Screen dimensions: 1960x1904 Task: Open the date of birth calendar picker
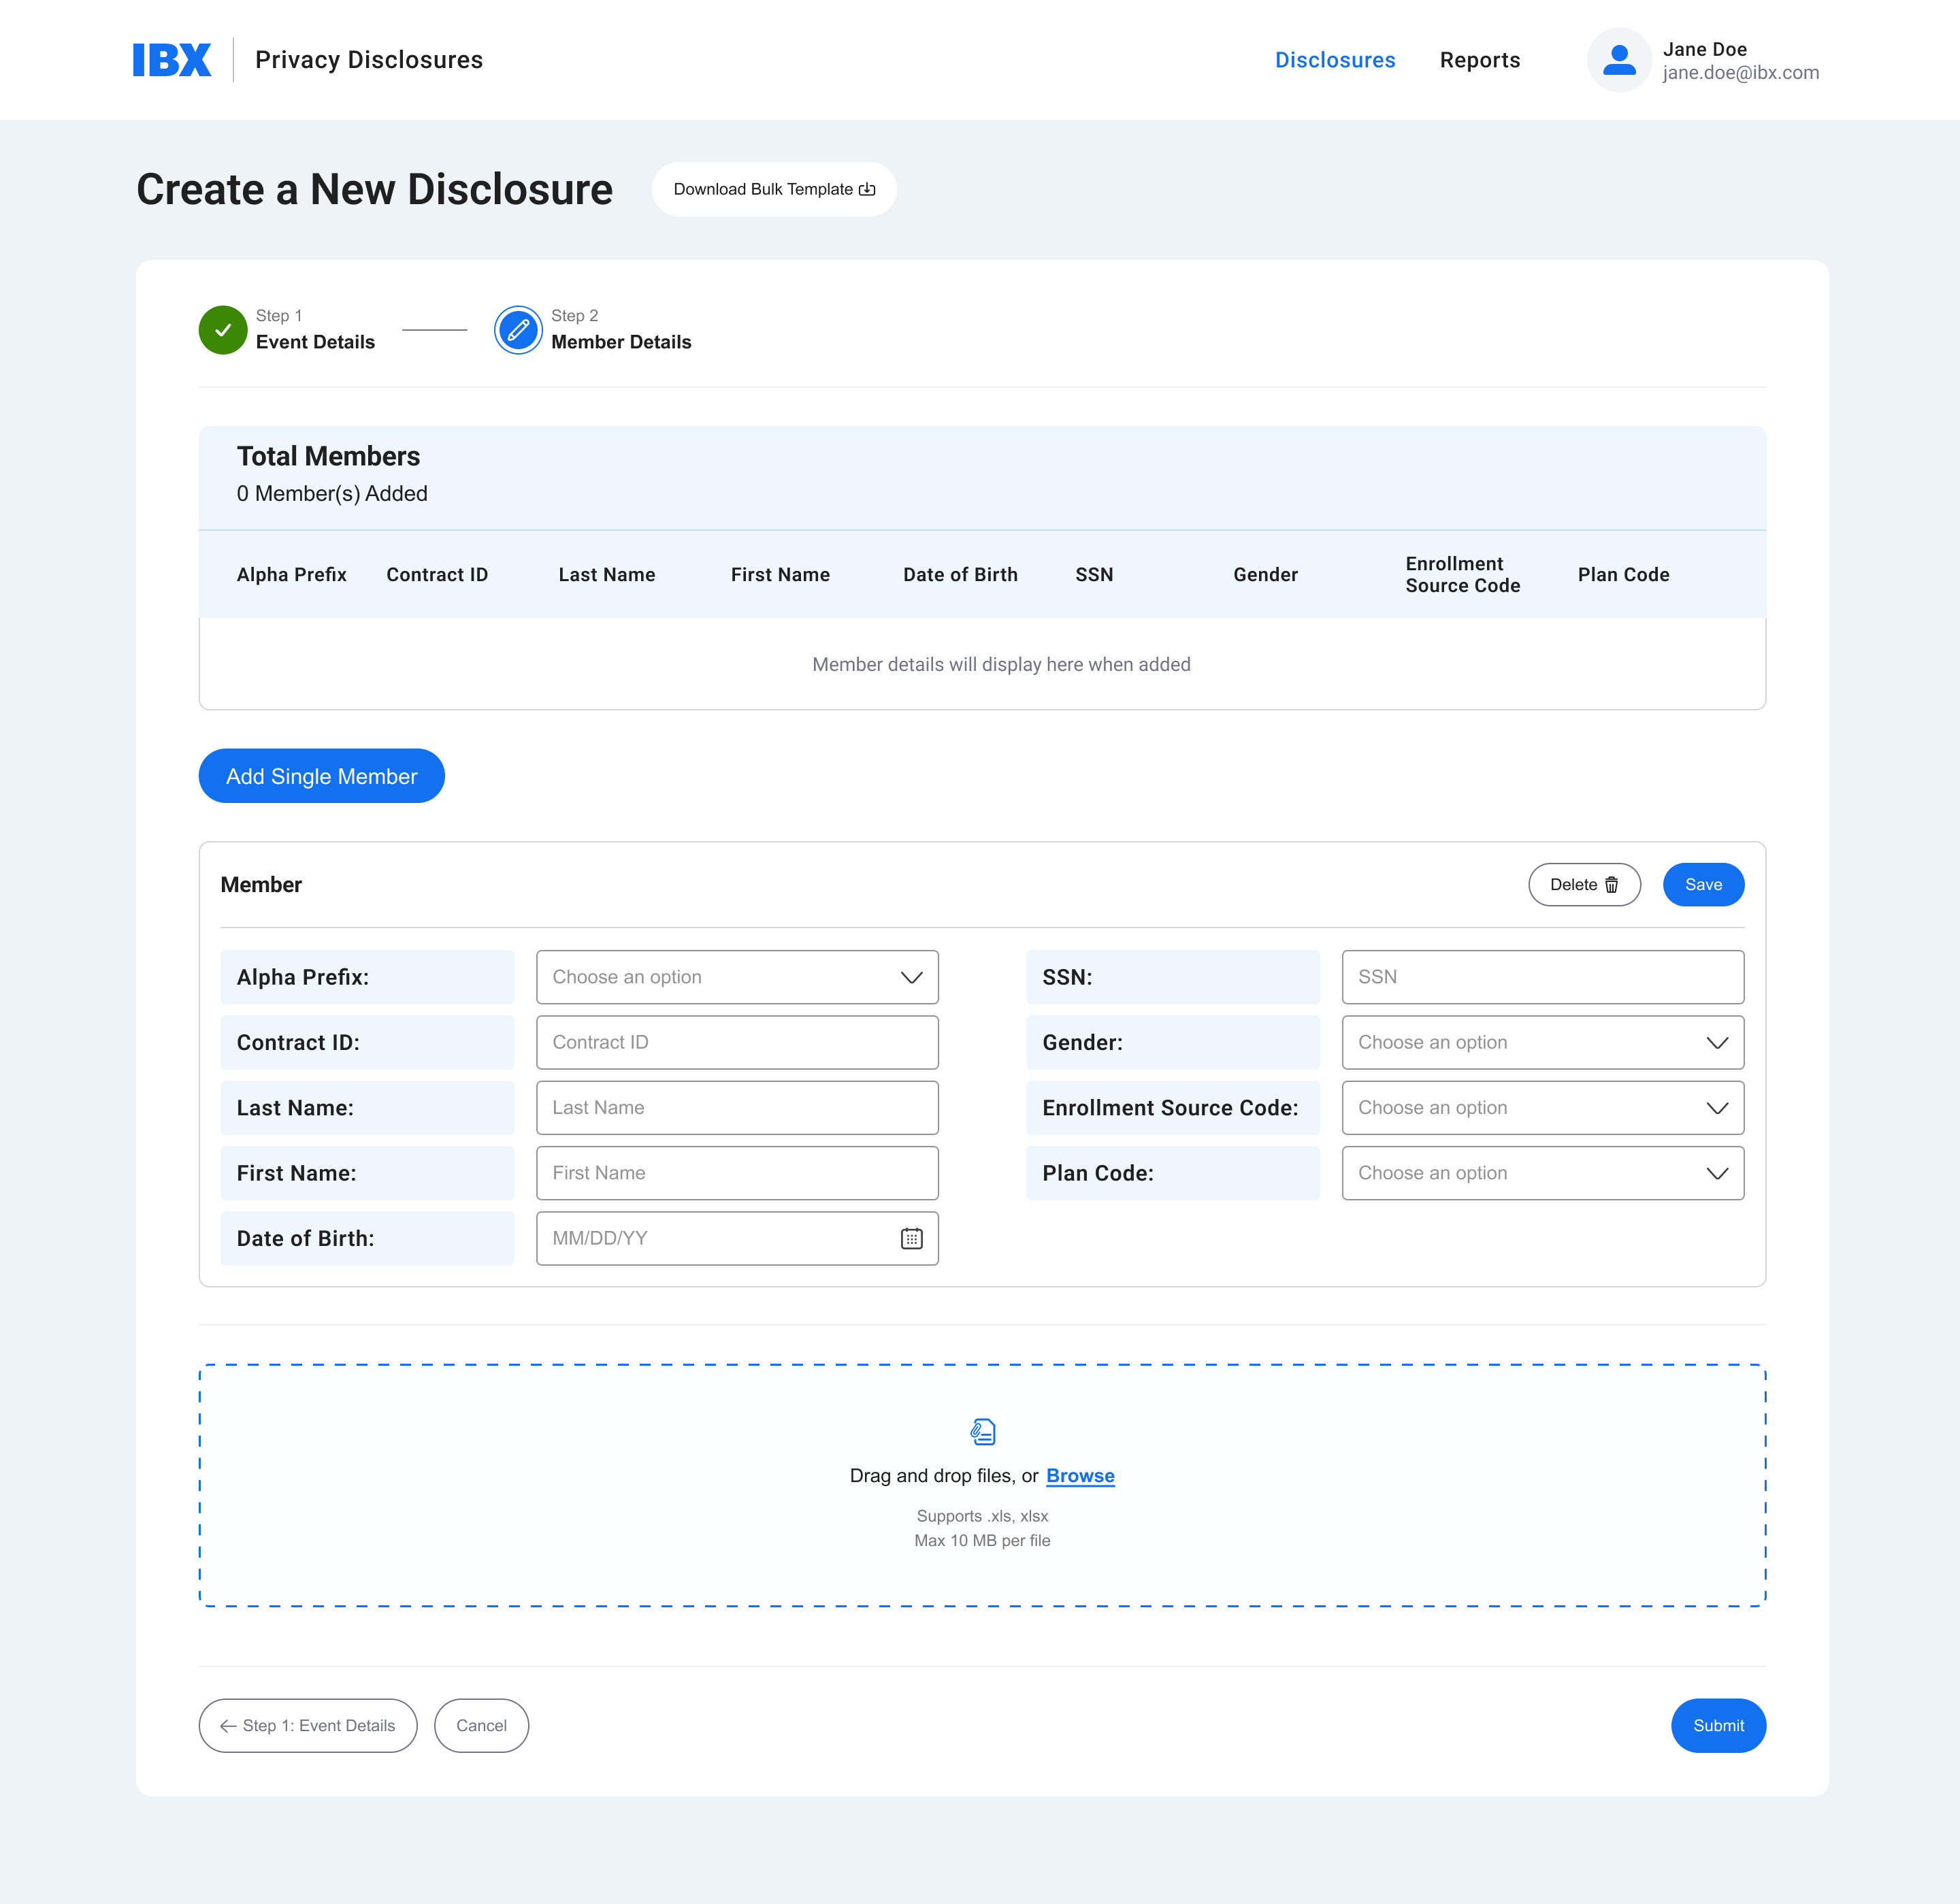click(911, 1238)
